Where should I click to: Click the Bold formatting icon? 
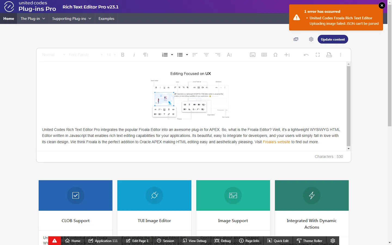click(x=122, y=55)
